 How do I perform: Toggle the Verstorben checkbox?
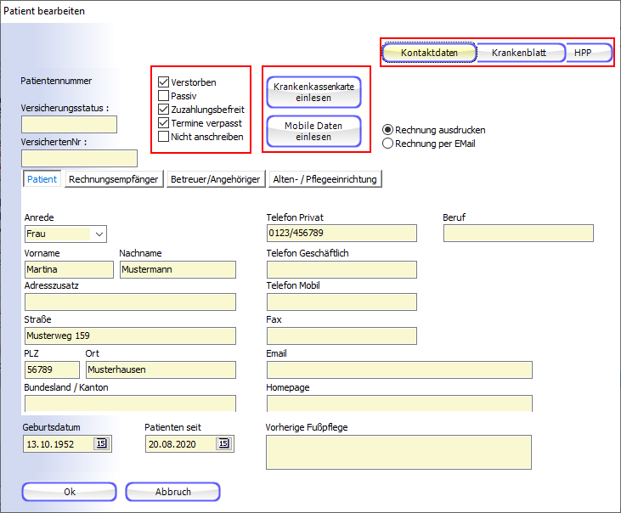pos(164,82)
